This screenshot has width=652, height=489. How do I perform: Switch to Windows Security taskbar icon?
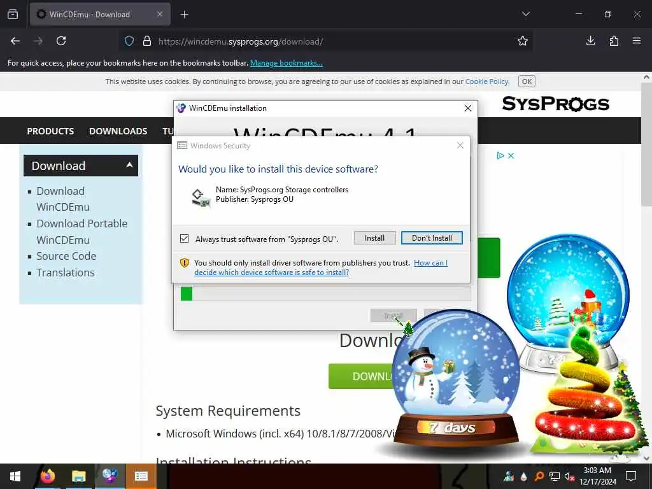tap(141, 476)
